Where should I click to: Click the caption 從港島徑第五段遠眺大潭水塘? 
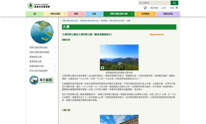(x=119, y=73)
